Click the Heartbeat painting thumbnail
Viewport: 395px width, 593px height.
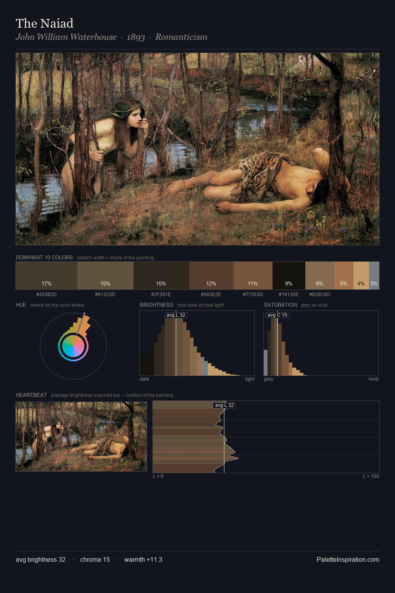81,436
